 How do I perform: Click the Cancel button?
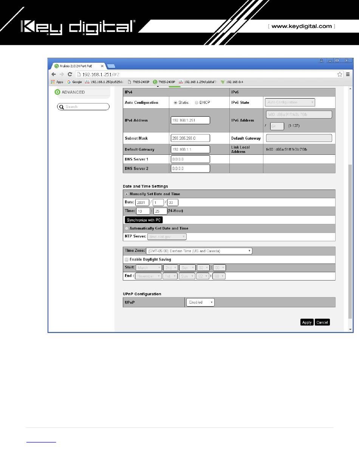click(322, 322)
